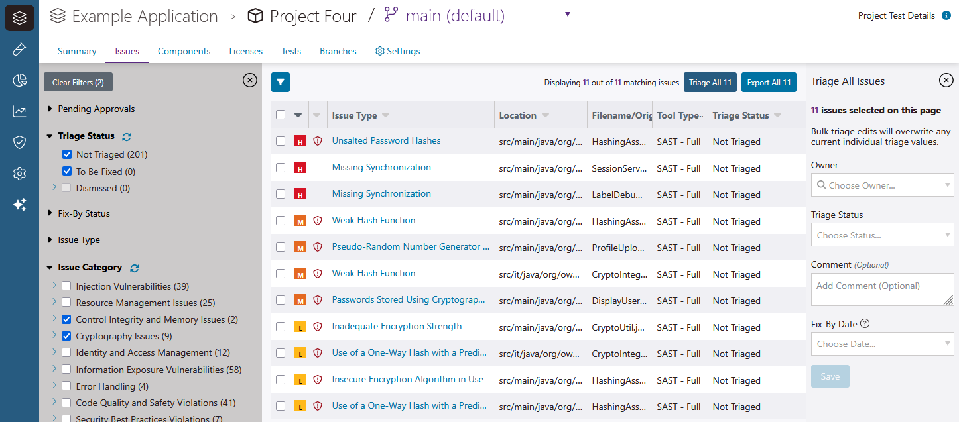Open the Licenses tab

[245, 51]
